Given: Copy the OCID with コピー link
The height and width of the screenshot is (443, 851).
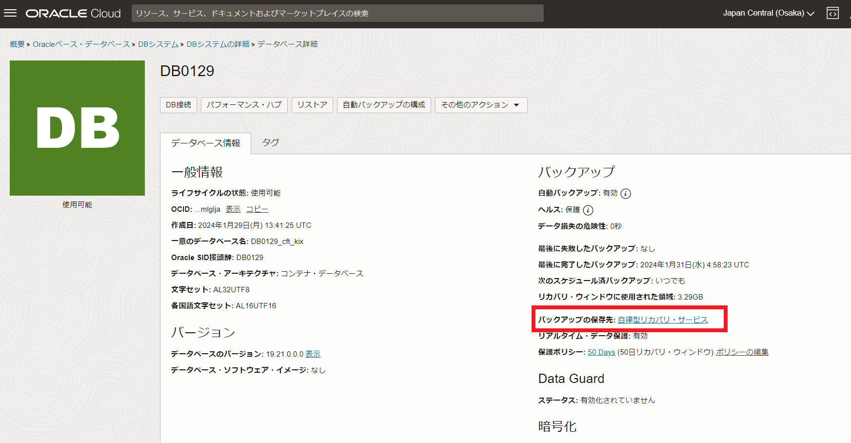Looking at the screenshot, I should (257, 209).
